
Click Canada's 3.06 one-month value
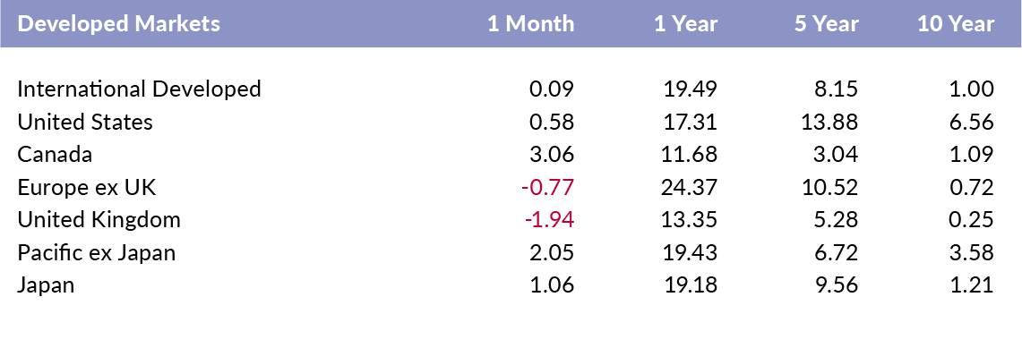(553, 155)
